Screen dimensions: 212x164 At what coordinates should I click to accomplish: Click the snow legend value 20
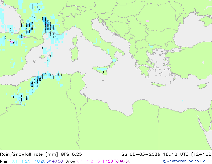pos(110,161)
